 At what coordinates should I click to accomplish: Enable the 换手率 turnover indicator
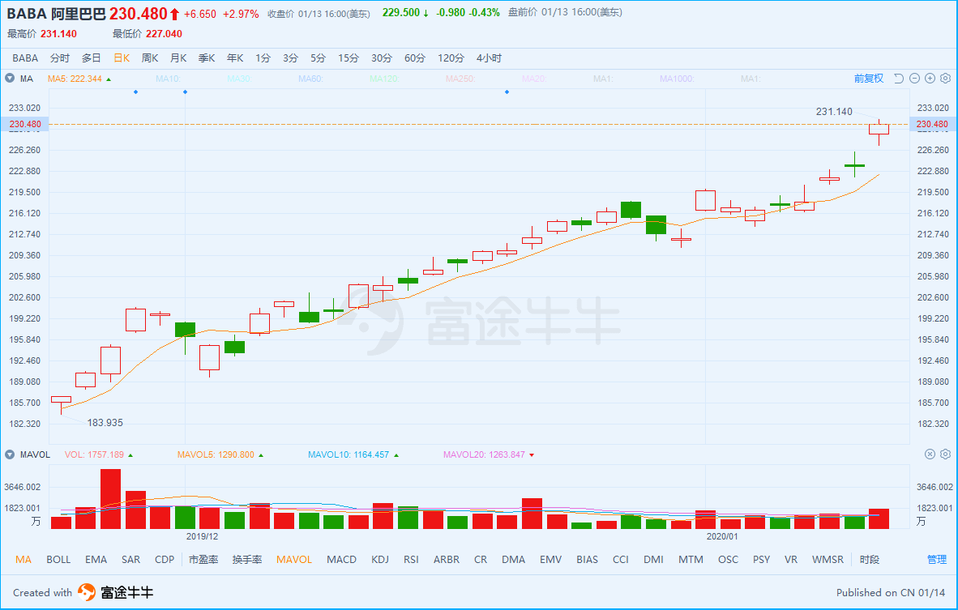(247, 559)
